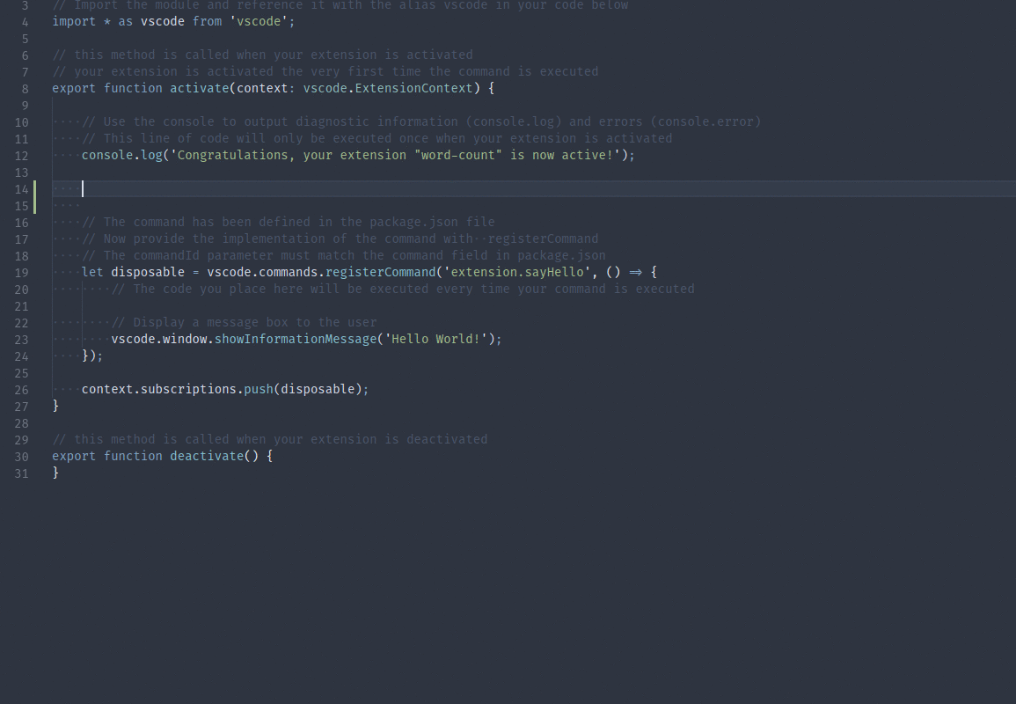Click the import keyword on line 4
The width and height of the screenshot is (1016, 704).
click(x=73, y=20)
